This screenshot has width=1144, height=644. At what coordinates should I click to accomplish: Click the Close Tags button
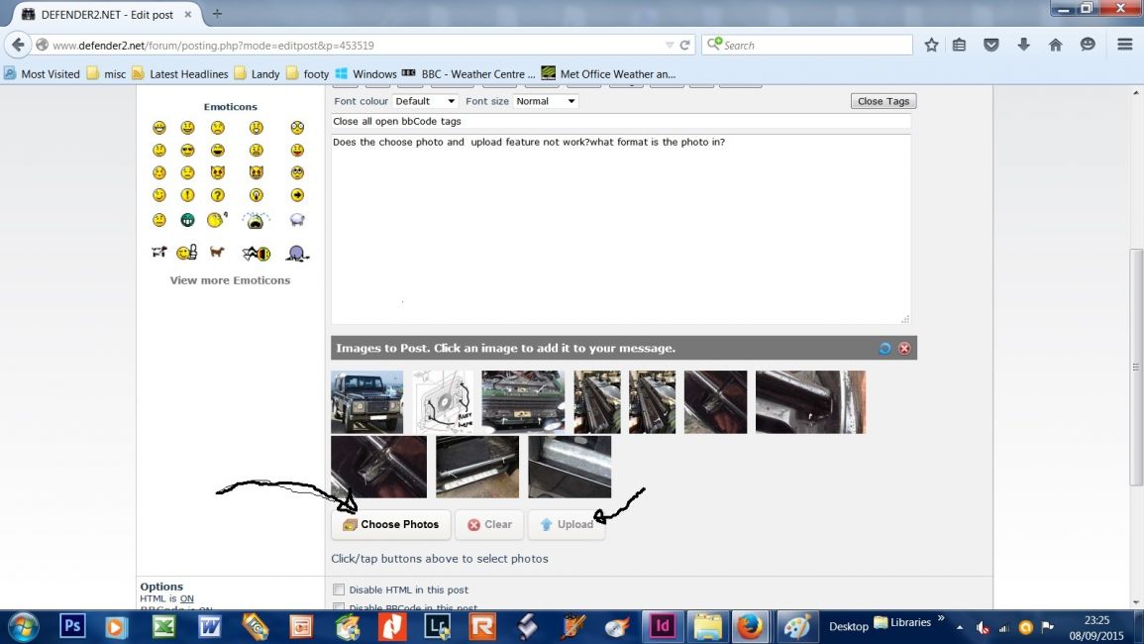click(884, 101)
